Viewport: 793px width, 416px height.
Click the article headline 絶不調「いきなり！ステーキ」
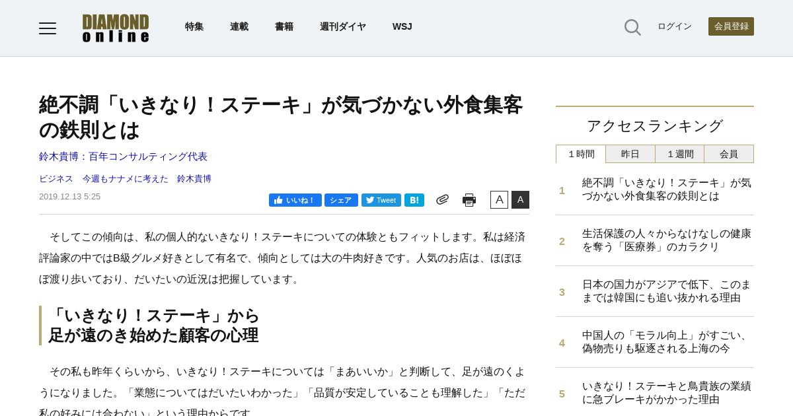pyautogui.click(x=281, y=118)
